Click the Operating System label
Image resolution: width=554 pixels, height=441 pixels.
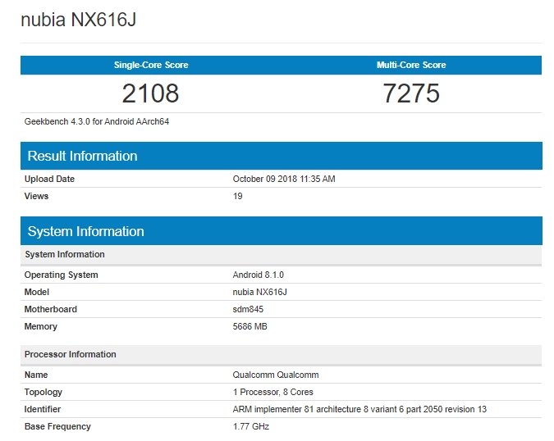click(61, 275)
